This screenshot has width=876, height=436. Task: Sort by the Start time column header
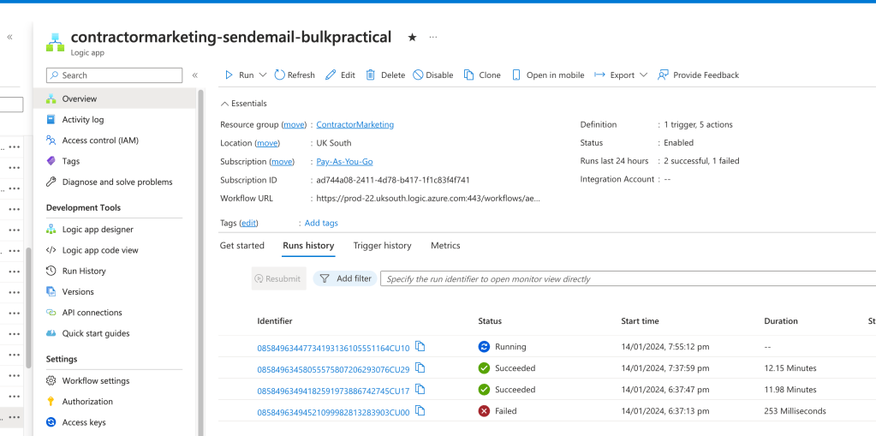coord(640,321)
